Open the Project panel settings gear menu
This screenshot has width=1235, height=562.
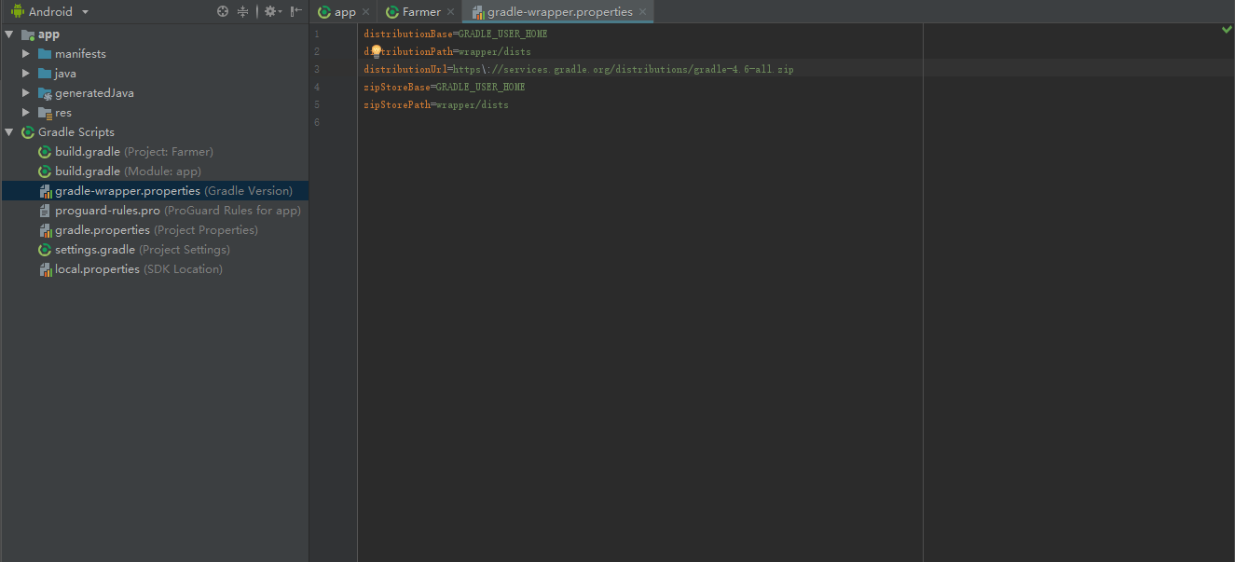coord(270,11)
